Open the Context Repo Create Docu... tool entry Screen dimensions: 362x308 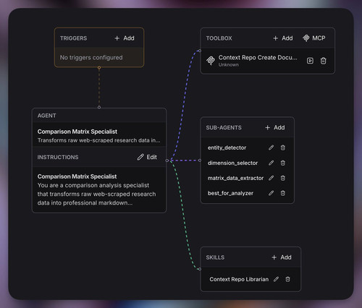click(268, 61)
